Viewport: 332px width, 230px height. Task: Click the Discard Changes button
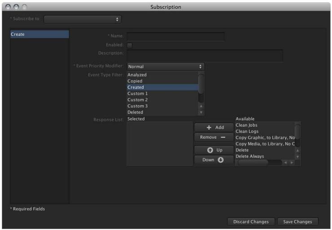click(x=251, y=222)
